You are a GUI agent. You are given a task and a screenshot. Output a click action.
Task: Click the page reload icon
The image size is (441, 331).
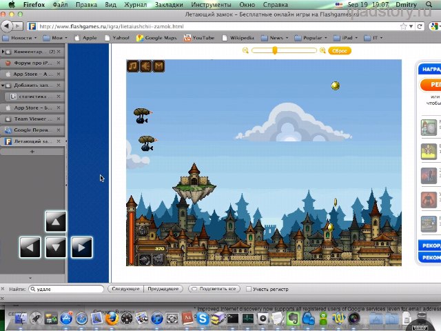tap(420, 26)
